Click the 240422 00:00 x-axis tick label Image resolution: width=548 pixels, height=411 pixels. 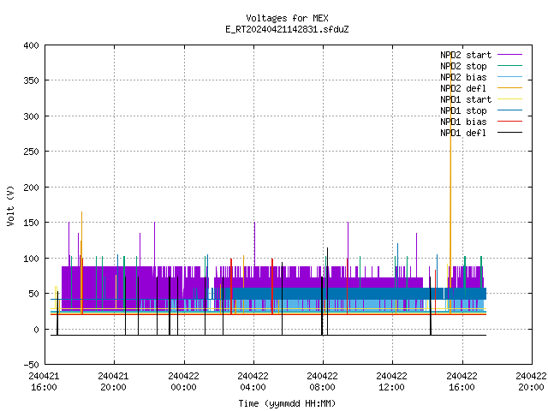pos(183,382)
